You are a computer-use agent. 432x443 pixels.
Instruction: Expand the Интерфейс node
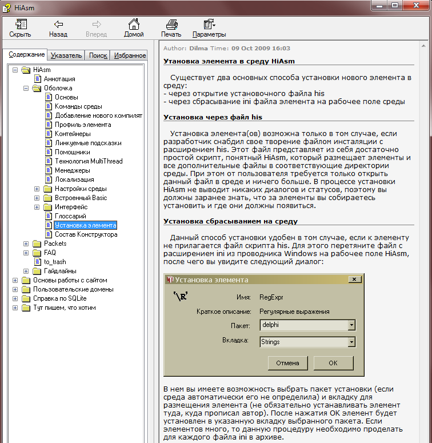point(37,207)
